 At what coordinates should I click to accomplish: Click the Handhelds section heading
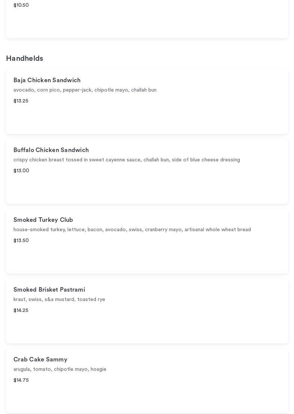(x=25, y=59)
